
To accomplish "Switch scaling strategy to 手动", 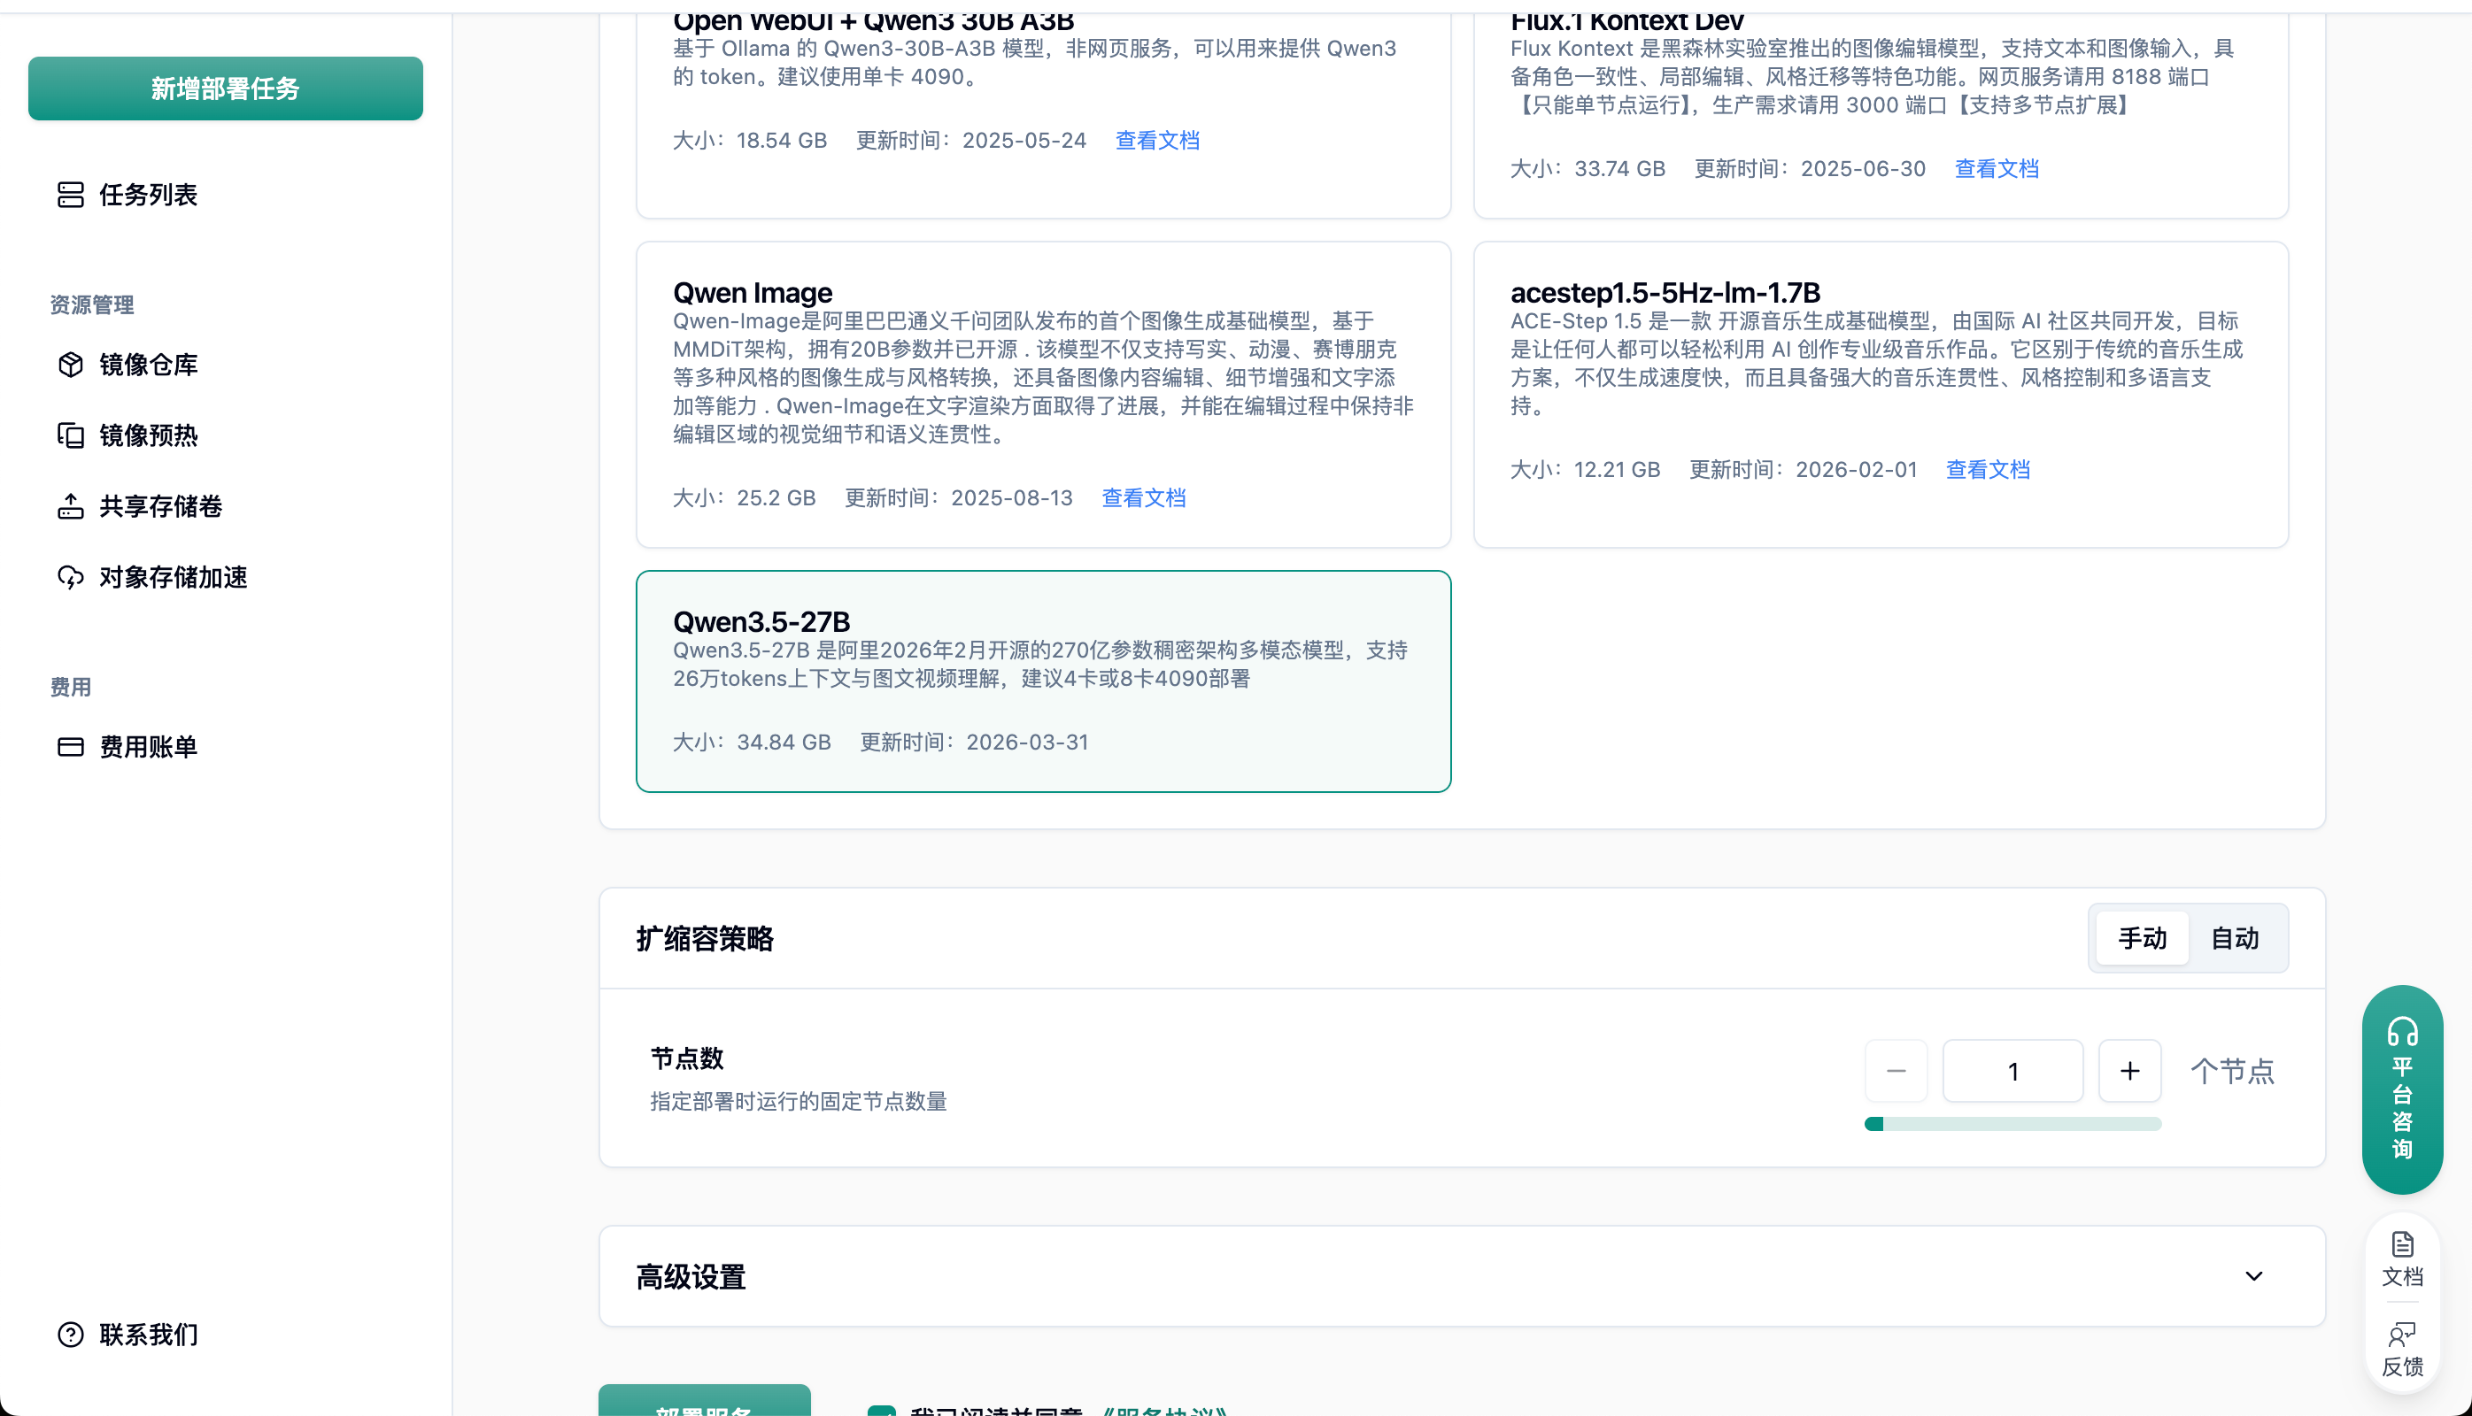I will tap(2141, 938).
